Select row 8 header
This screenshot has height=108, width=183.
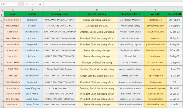tap(2, 56)
